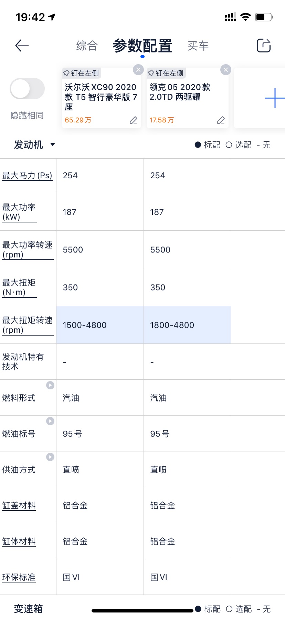Image resolution: width=285 pixels, height=618 pixels.
Task: Switch to the 综合 tab
Action: tap(87, 46)
